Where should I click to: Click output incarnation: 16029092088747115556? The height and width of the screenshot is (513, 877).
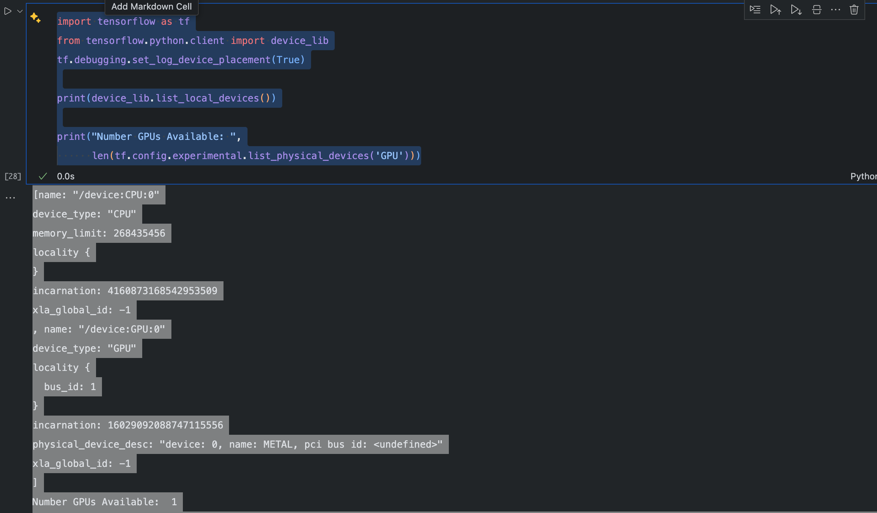coord(128,425)
